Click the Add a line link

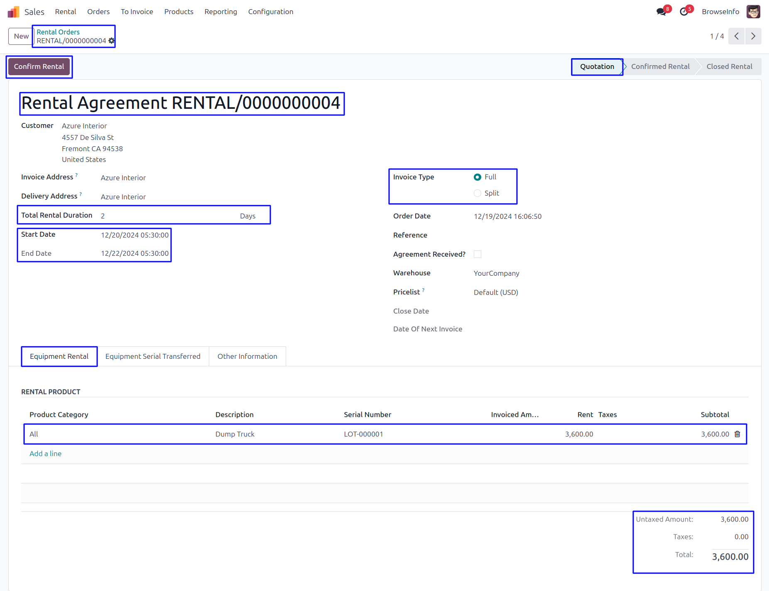(45, 454)
